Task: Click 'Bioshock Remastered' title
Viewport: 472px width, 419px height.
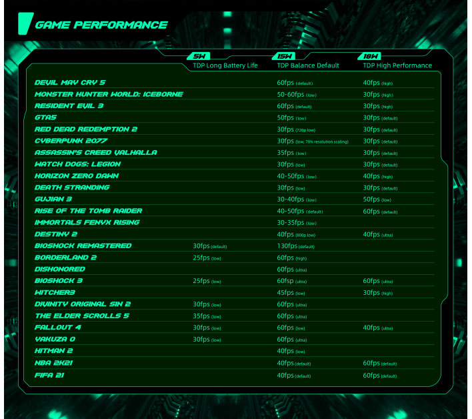Action: 83,246
